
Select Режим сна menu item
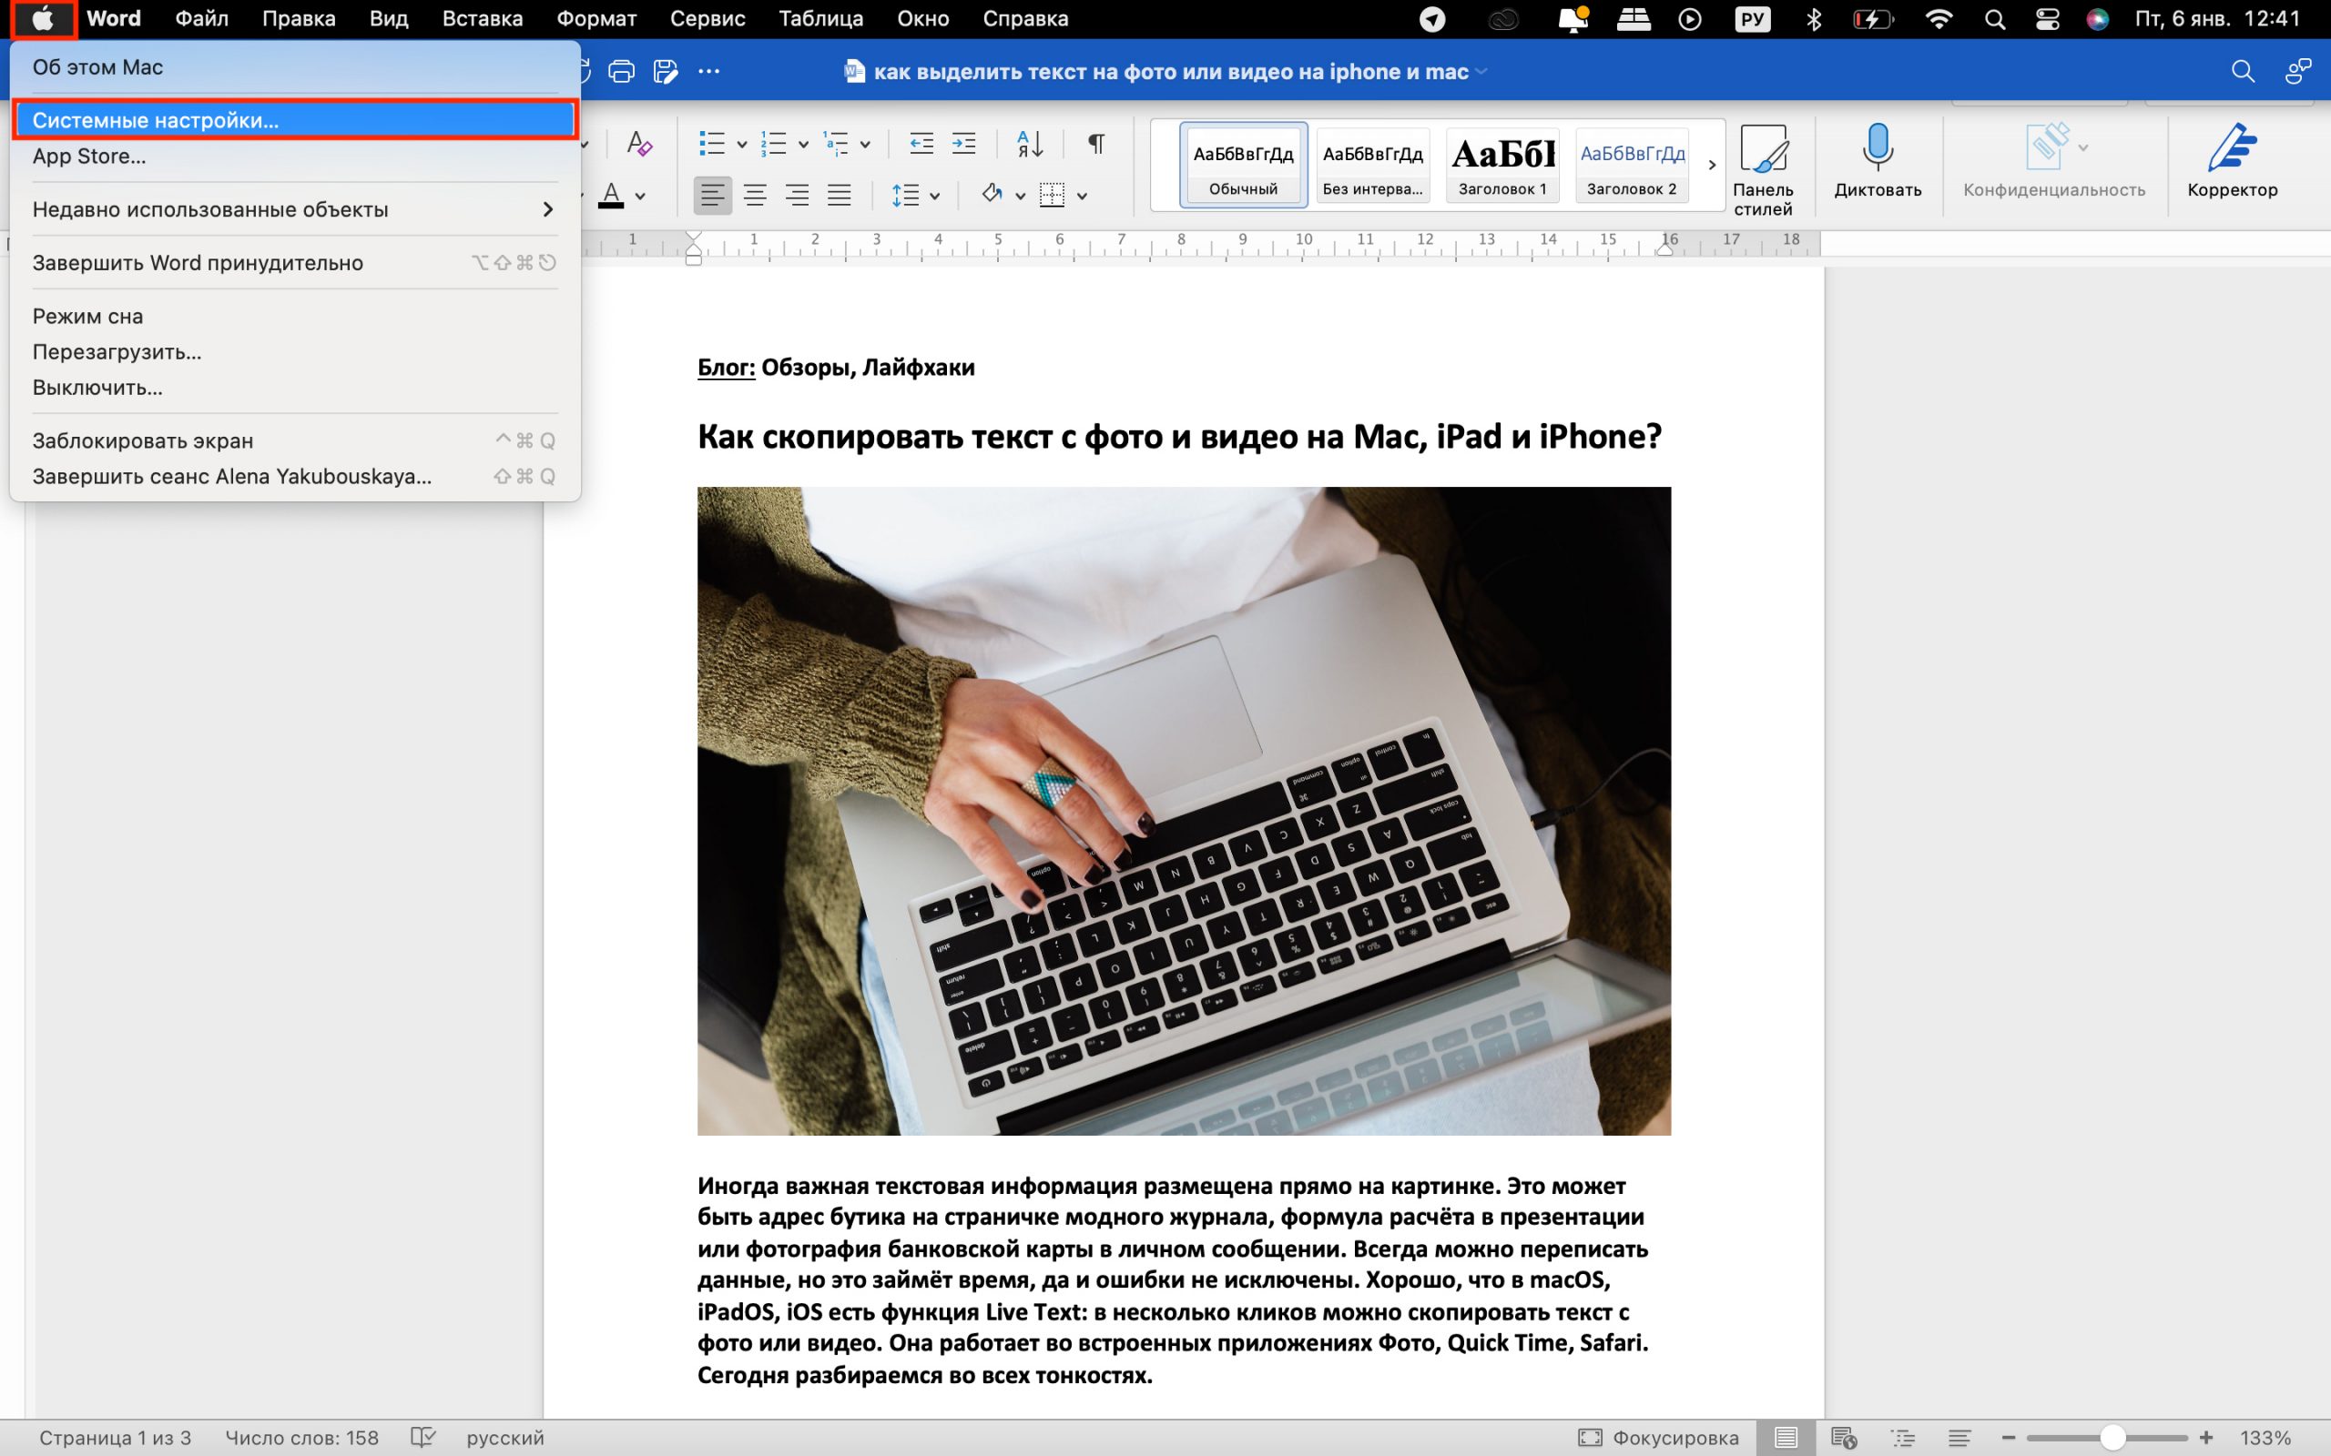295,316
